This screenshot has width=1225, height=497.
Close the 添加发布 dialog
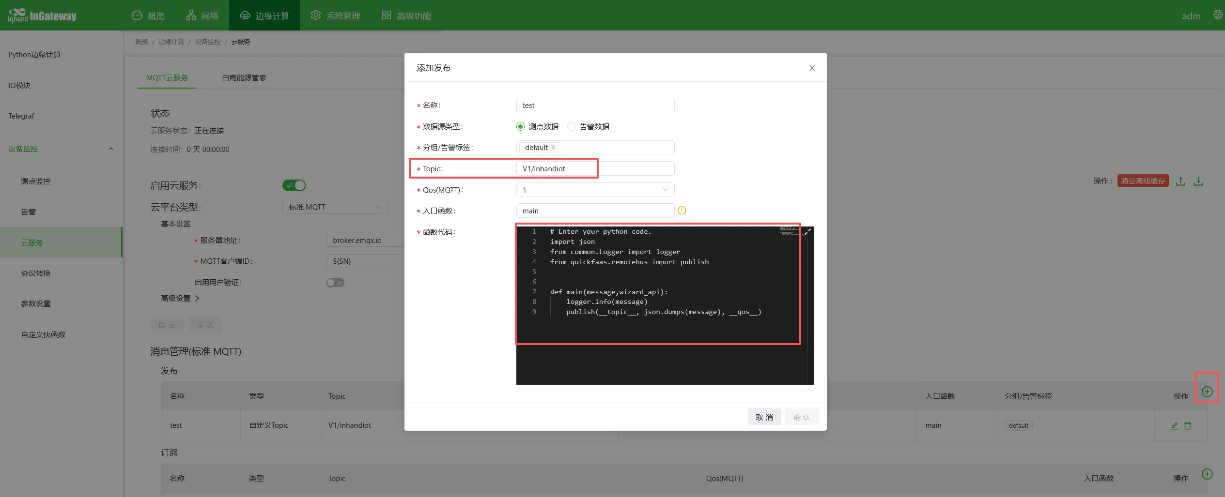812,68
